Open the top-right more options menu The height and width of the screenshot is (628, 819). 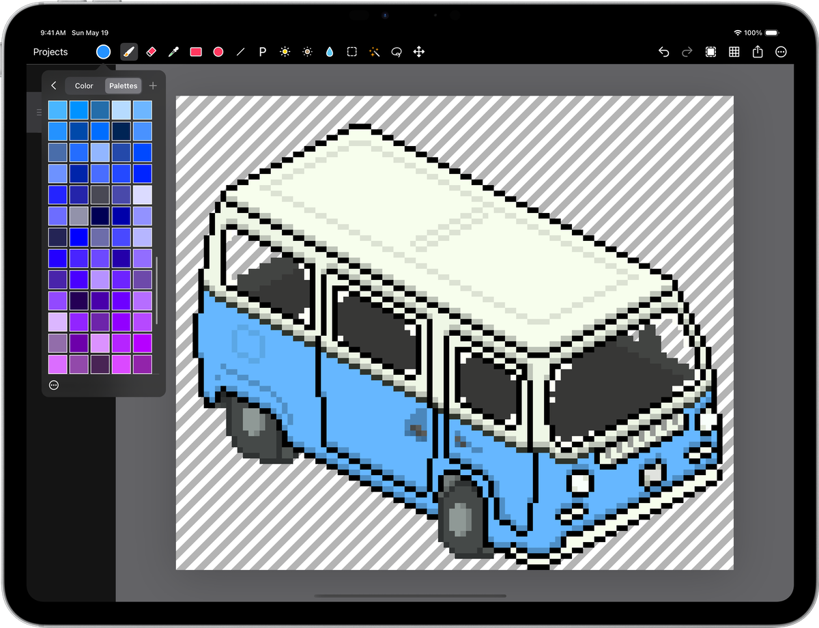tap(781, 52)
